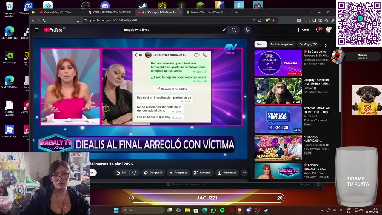Select the Todos filter chip
The image size is (382, 215).
click(x=261, y=44)
